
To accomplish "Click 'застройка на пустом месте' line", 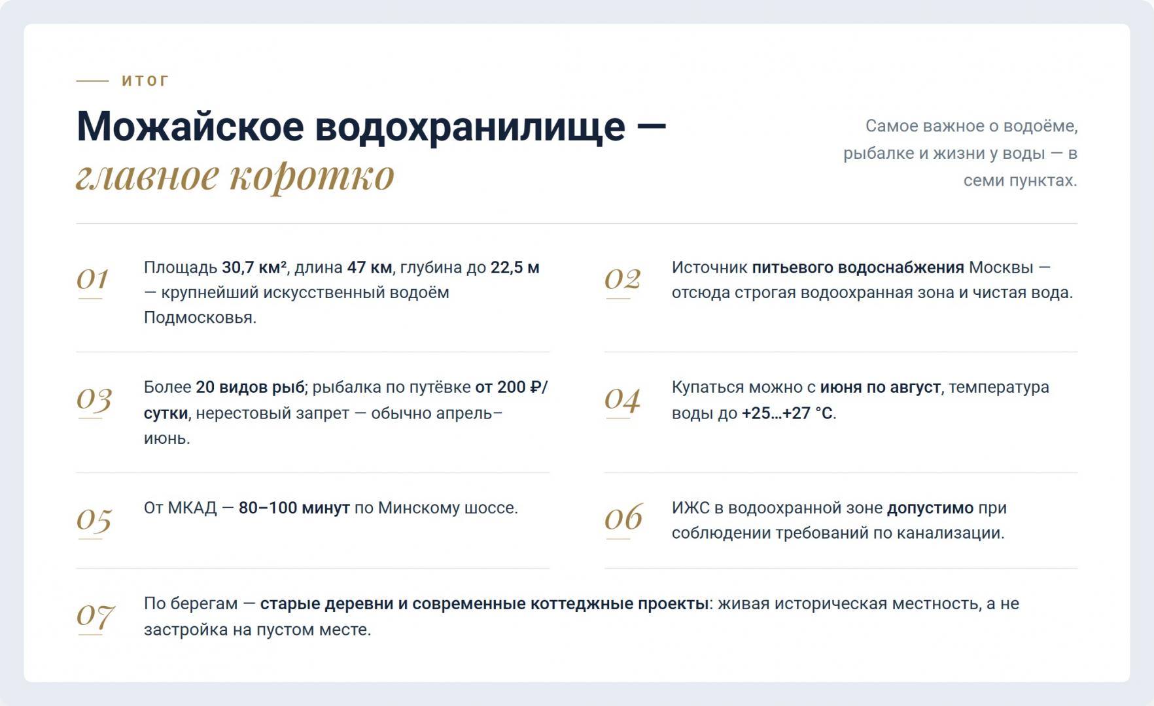I will tap(257, 630).
